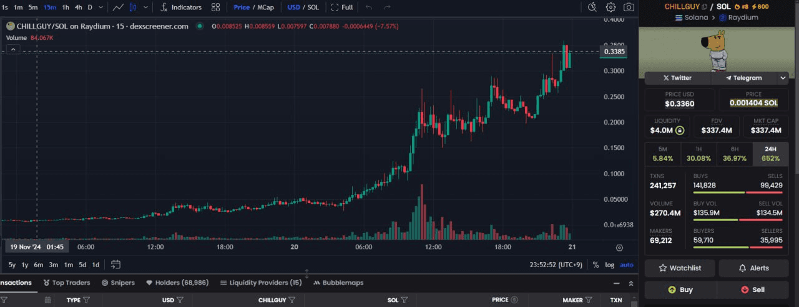Open the date filter calendar icon
This screenshot has width=799, height=307.
47,300
